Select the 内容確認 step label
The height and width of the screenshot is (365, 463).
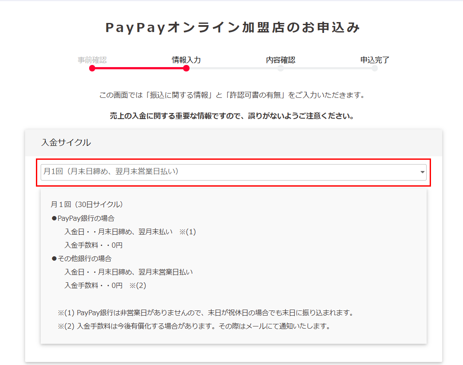click(280, 60)
